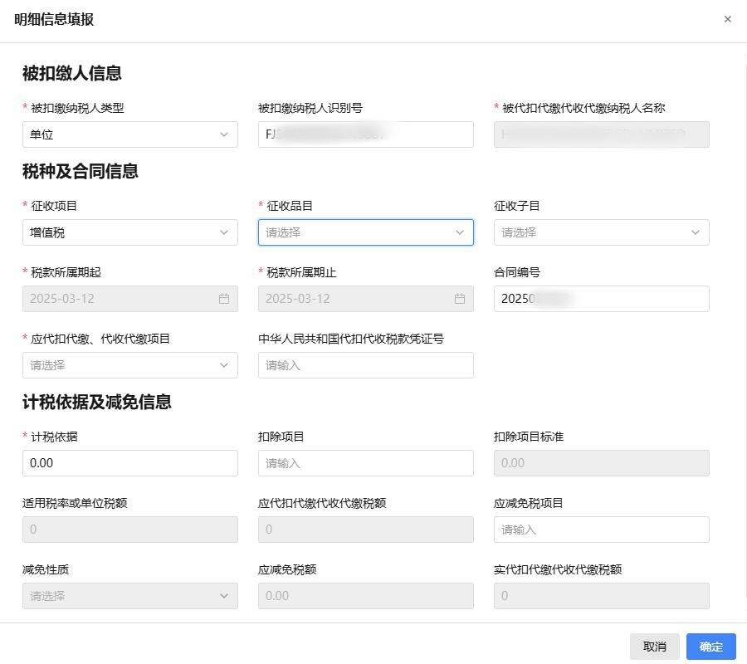The image size is (747, 664).
Task: Open 应代扣代缴、代收代缴项目 dropdown
Action: [x=130, y=365]
